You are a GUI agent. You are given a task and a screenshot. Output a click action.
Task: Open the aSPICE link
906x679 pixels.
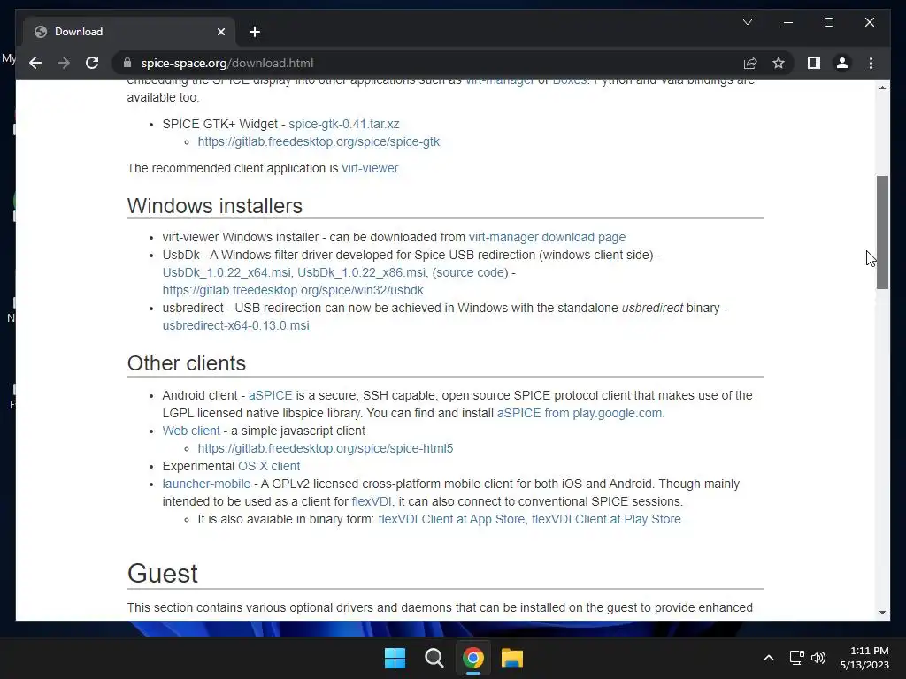coord(271,395)
